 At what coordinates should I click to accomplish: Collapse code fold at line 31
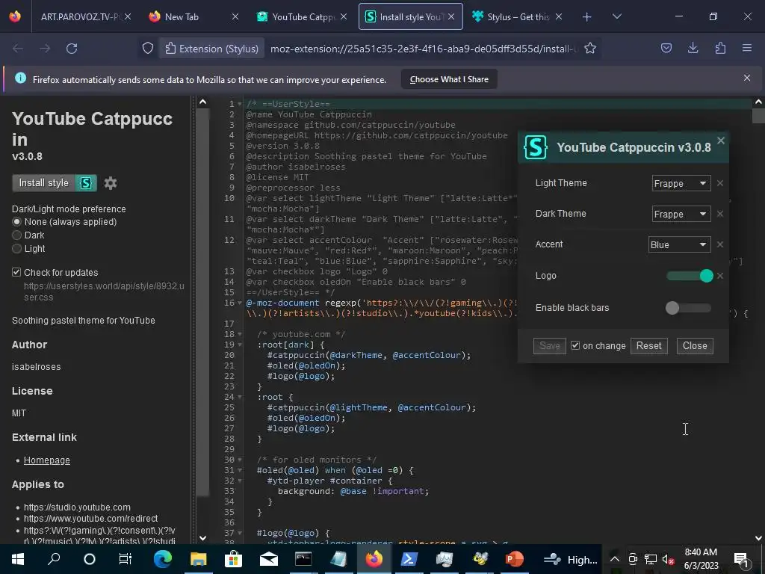[240, 471]
